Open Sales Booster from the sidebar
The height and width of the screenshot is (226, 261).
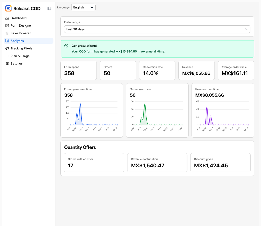[29, 33]
